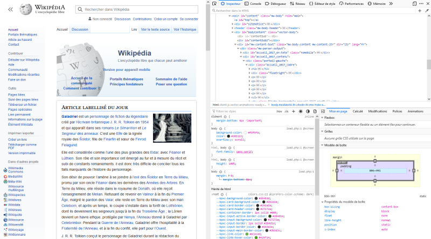Viewport: 431px width, 239px height.
Task: Open the Galadriel article link
Action: [x=69, y=117]
